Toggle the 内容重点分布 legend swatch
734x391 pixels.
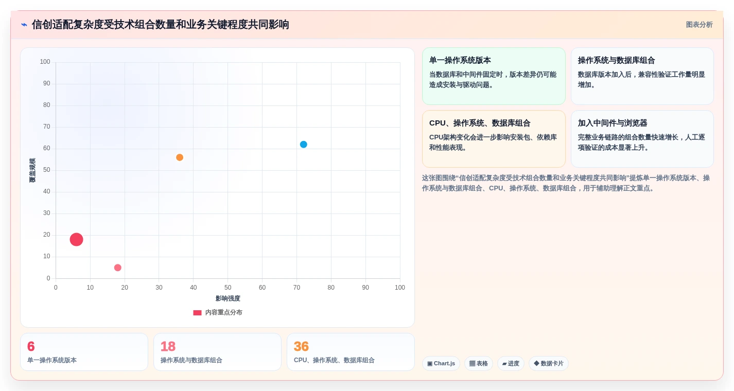197,313
